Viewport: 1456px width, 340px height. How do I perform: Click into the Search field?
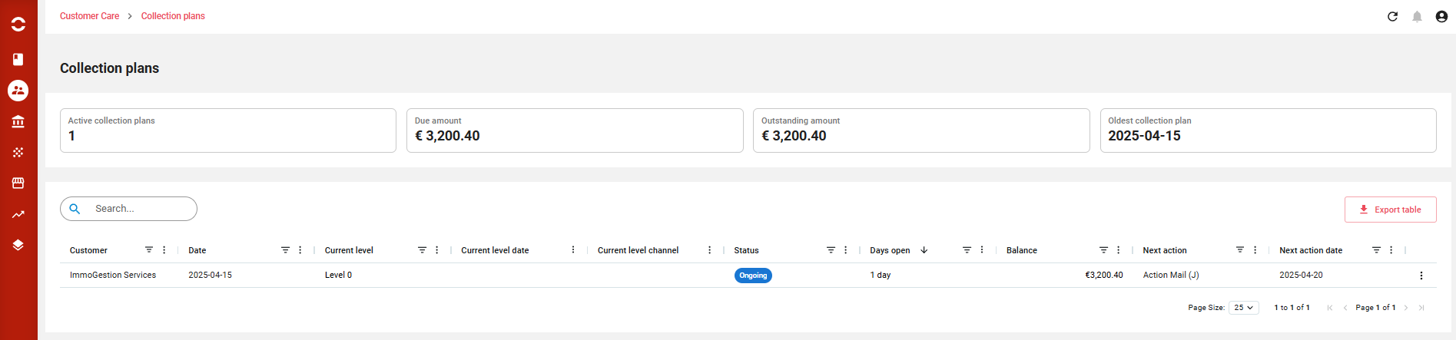click(128, 209)
